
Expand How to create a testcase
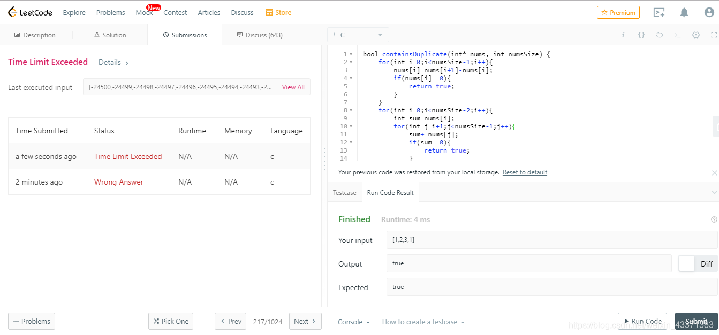[423, 322]
